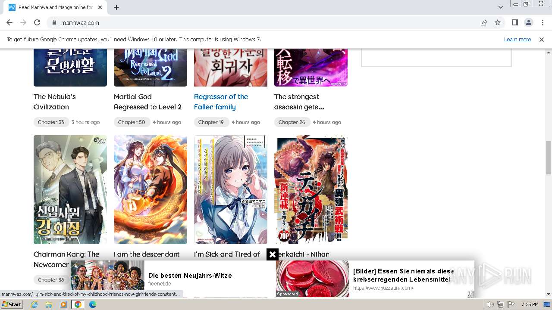Screen dimensions: 552x310
Task: Open File Explorer from taskbar
Action: tap(49, 304)
